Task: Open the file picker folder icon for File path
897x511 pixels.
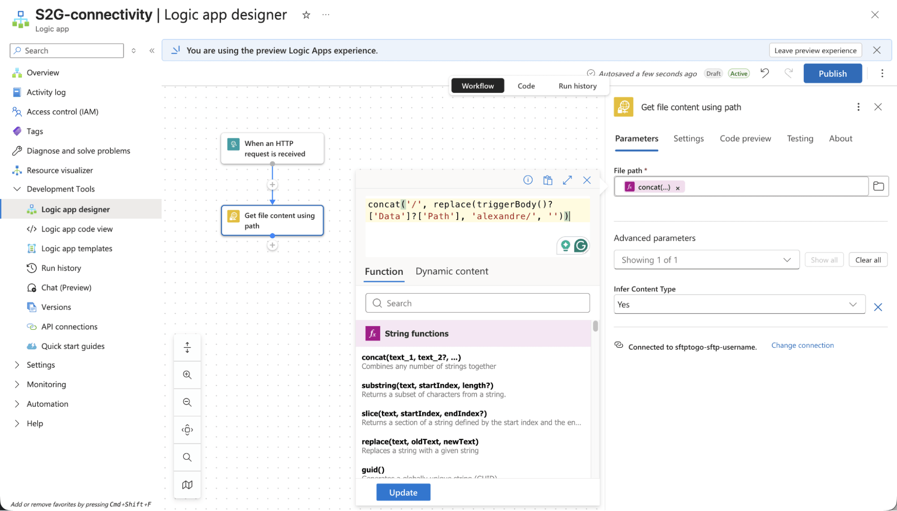Action: click(878, 186)
